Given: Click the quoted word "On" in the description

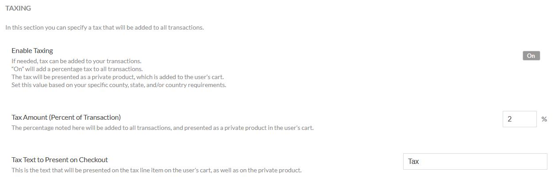Looking at the screenshot, I should 18,69.
